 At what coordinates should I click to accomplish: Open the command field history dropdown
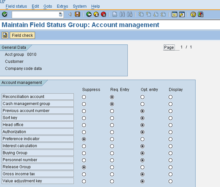tap(61, 14)
